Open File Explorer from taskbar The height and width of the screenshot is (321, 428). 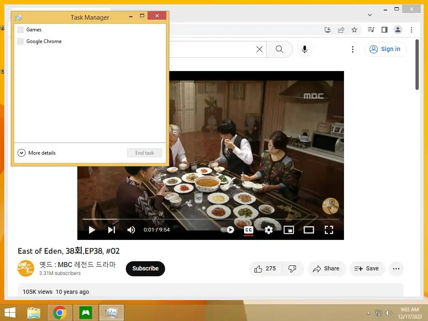pyautogui.click(x=33, y=313)
